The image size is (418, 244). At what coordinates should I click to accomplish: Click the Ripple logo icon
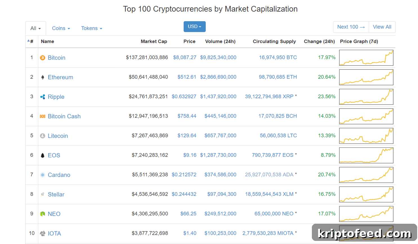click(43, 97)
